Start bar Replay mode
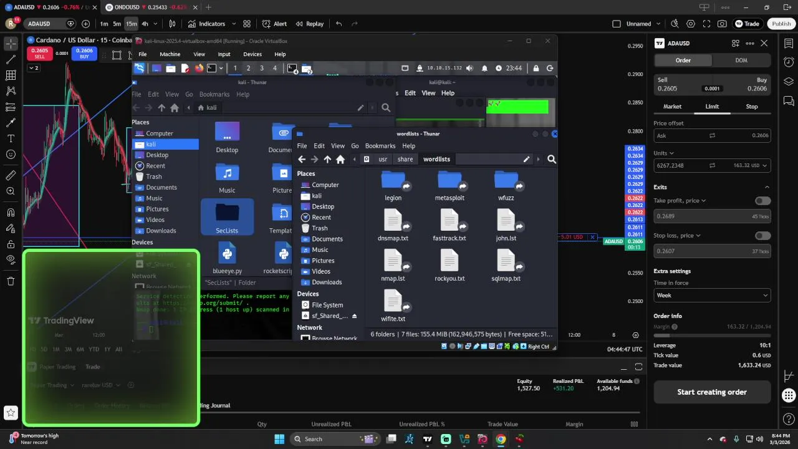 click(x=309, y=24)
